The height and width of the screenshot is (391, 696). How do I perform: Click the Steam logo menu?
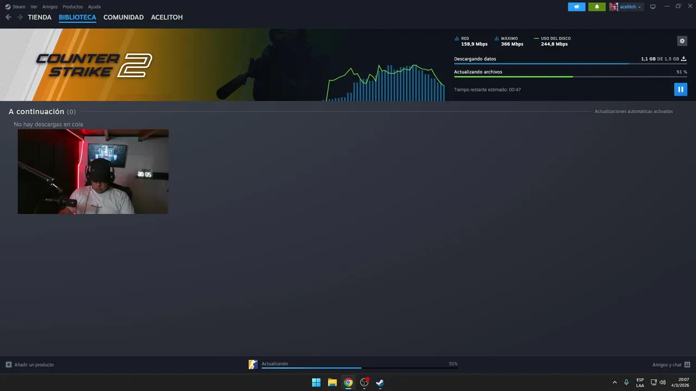click(15, 7)
